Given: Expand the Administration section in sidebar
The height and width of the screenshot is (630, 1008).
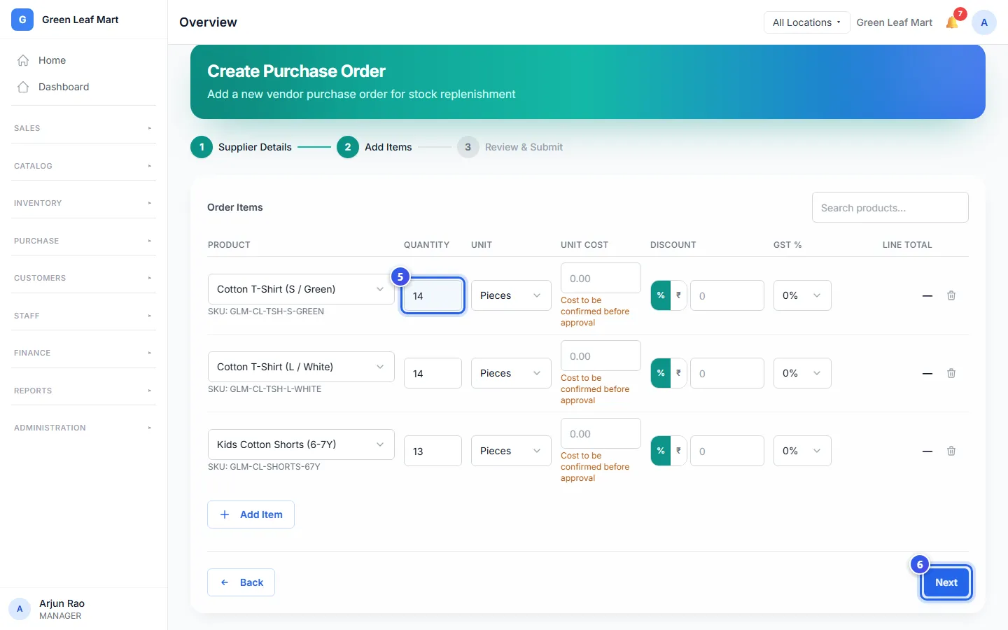Looking at the screenshot, I should (84, 428).
